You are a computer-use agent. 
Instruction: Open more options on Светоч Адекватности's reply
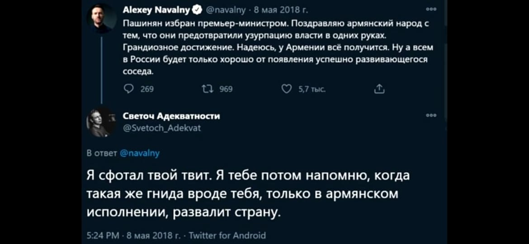coord(431,116)
